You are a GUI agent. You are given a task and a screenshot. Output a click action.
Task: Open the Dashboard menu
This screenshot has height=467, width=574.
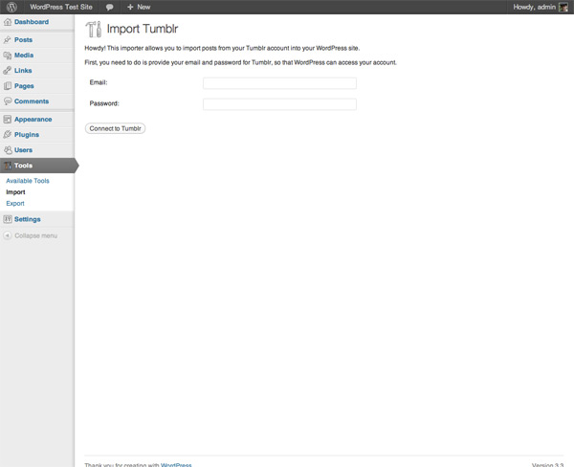click(x=32, y=22)
